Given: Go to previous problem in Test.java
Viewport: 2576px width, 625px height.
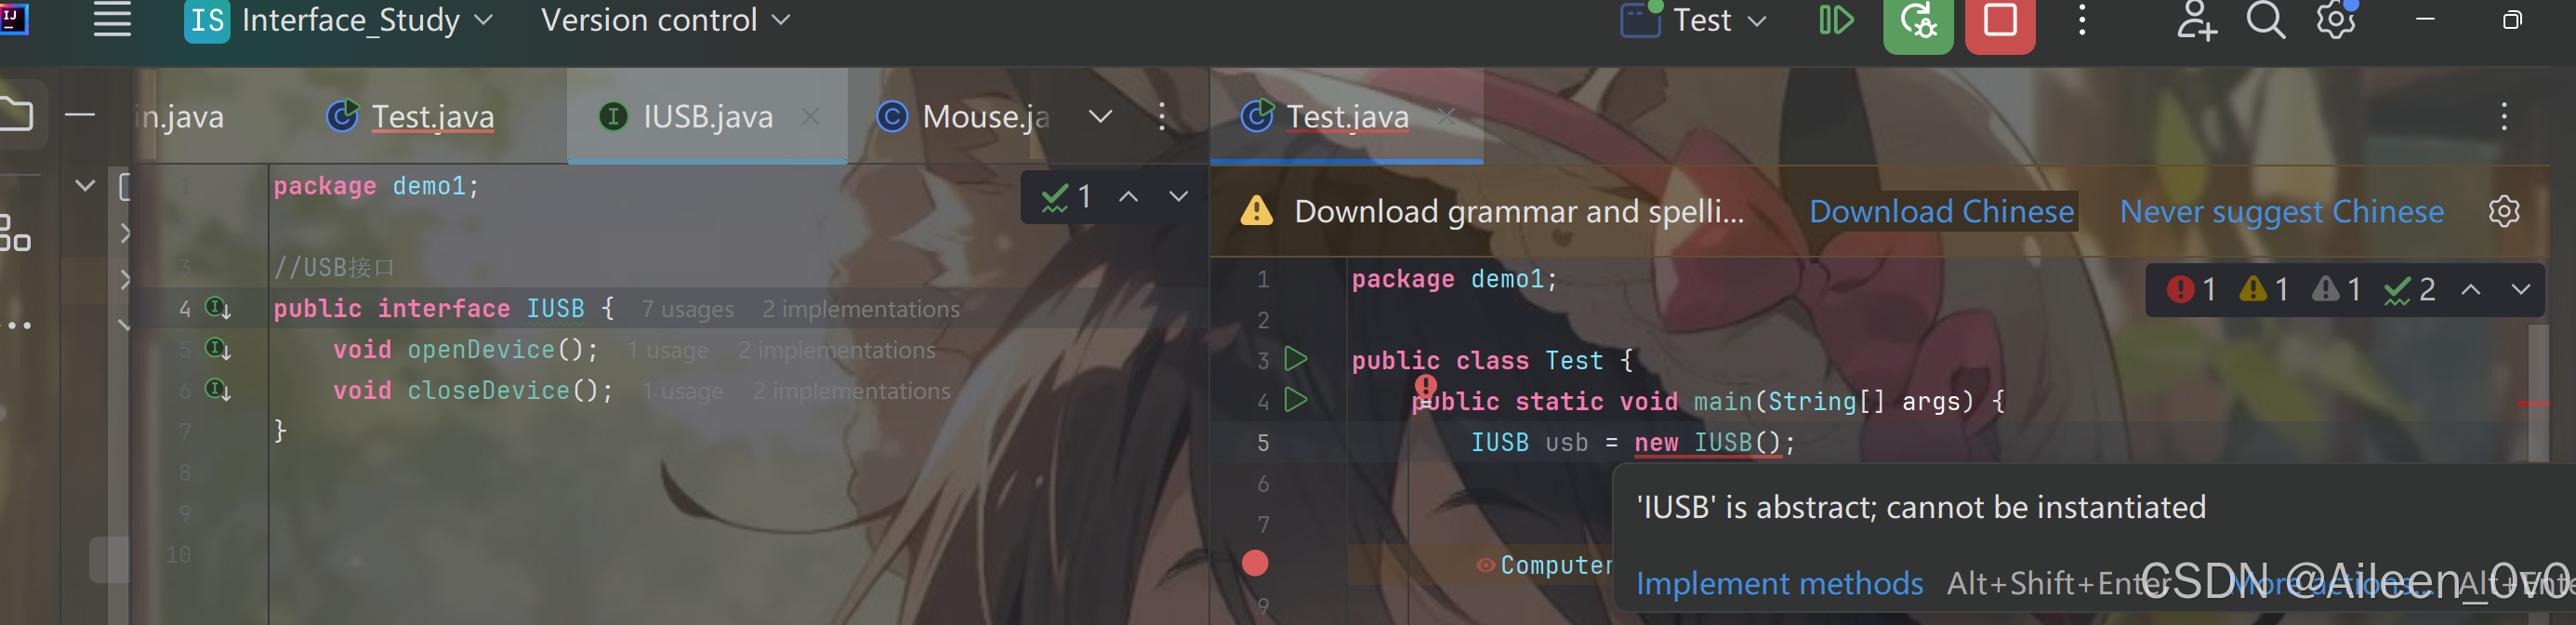Looking at the screenshot, I should pyautogui.click(x=2471, y=290).
